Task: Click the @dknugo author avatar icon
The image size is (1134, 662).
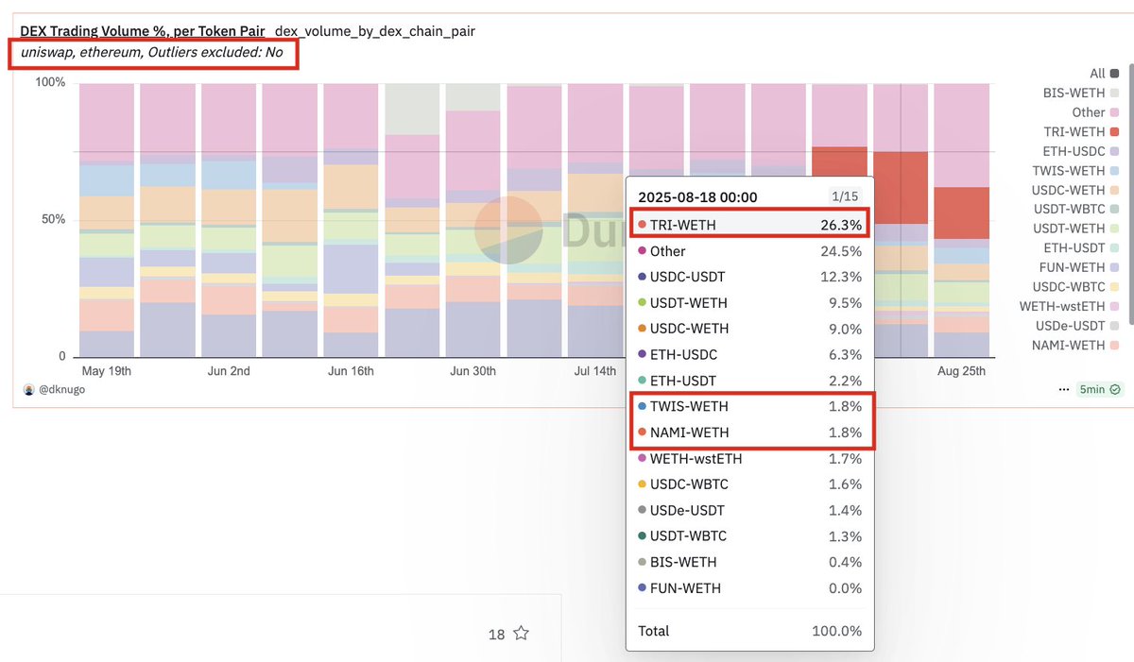Action: 29,388
